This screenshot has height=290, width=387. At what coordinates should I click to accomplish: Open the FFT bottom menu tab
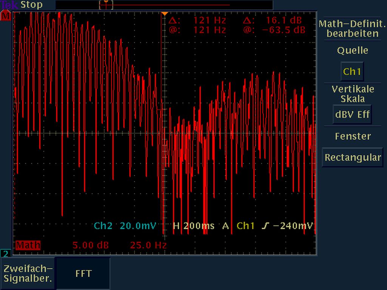83,273
